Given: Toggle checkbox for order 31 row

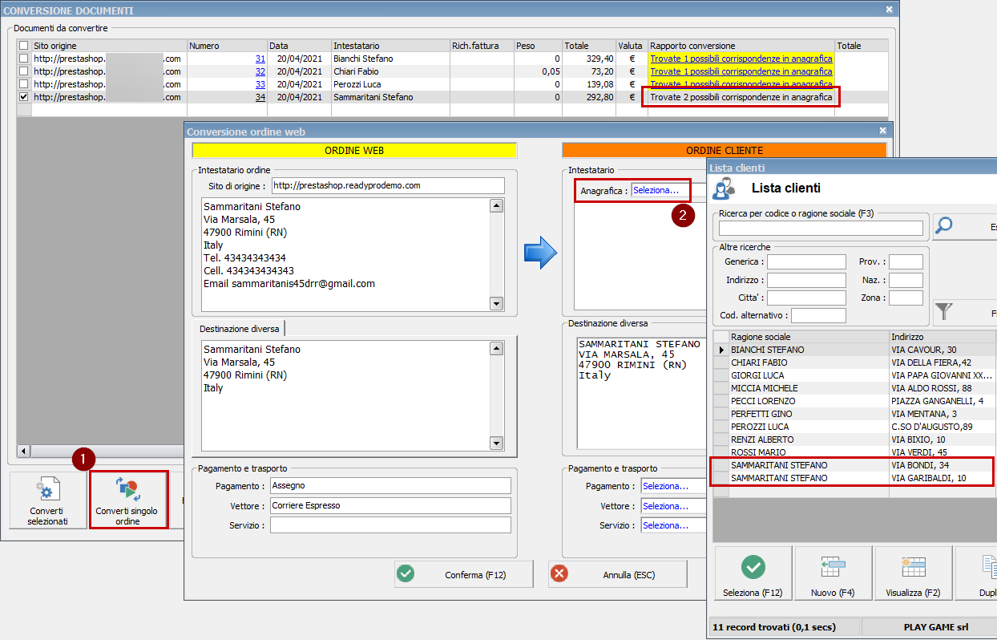Looking at the screenshot, I should 23,59.
